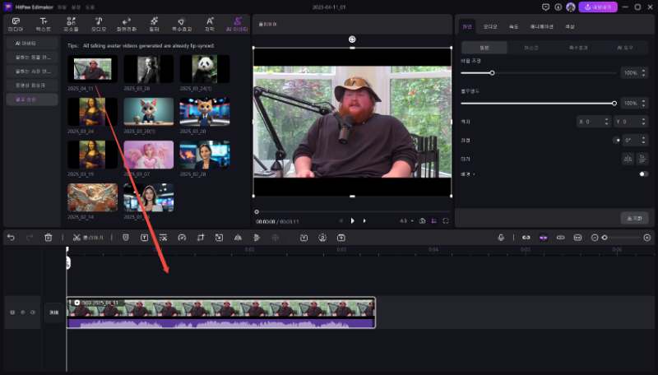Select the panda avatar thumbnail
658x375 pixels.
(x=205, y=68)
